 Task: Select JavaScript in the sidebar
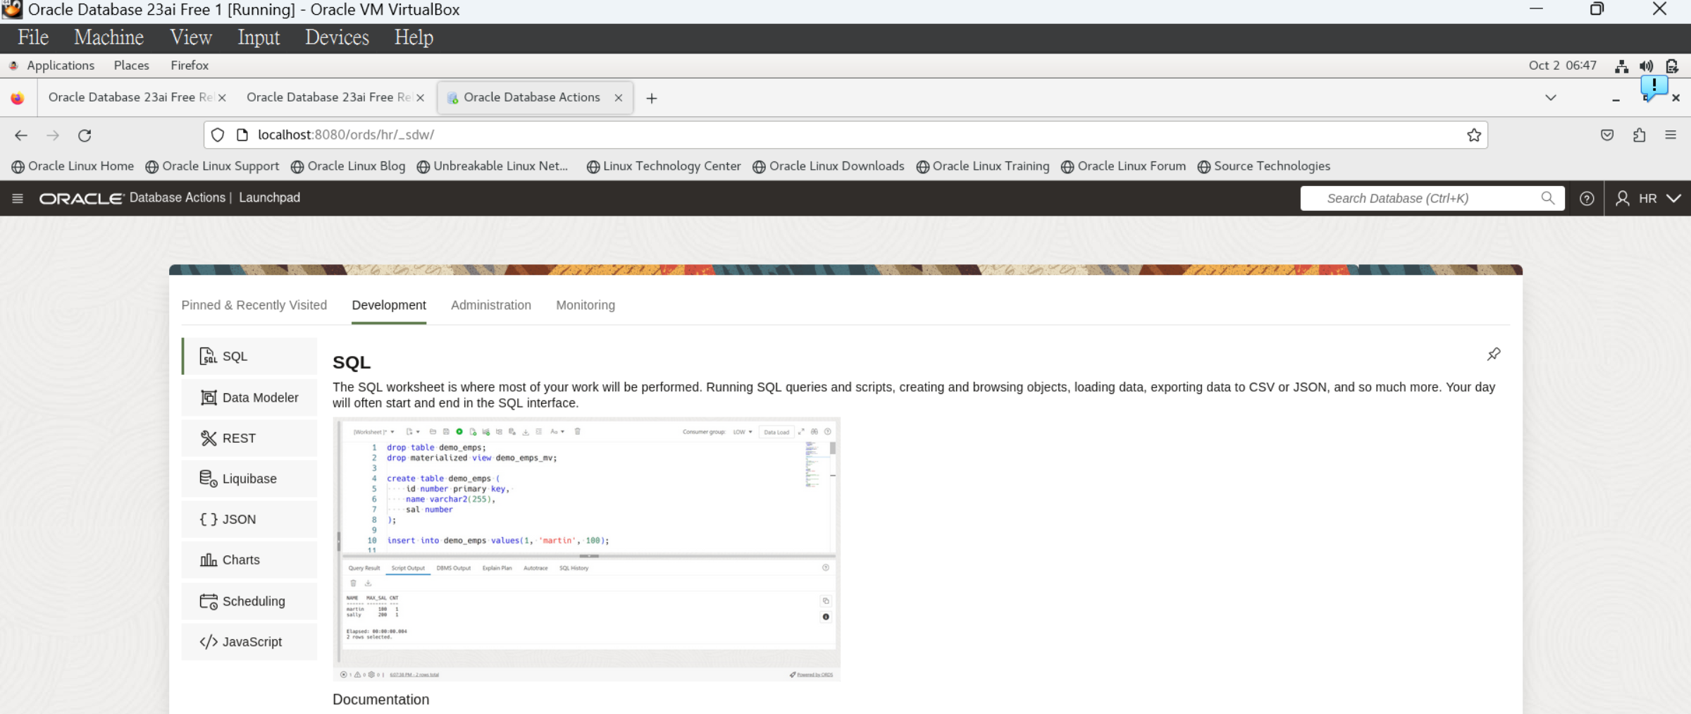pos(249,641)
